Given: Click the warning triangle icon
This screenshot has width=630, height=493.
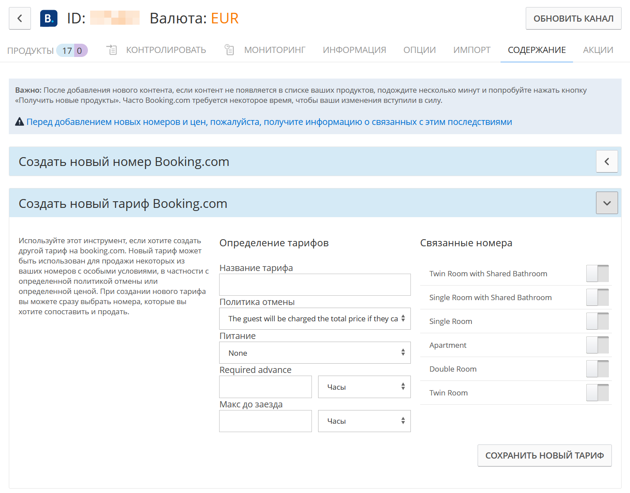Looking at the screenshot, I should (19, 121).
